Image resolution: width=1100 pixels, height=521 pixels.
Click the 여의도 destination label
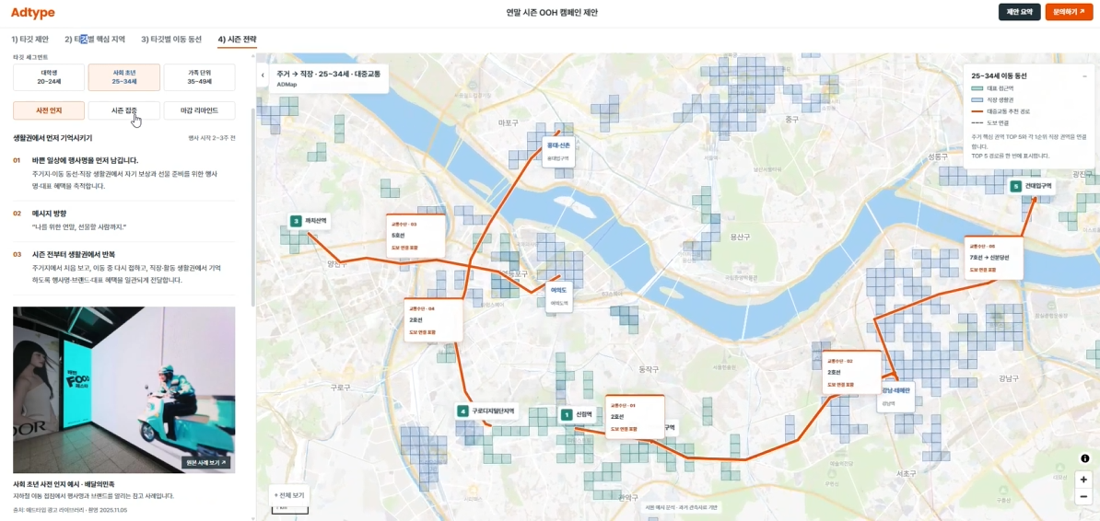click(x=558, y=295)
